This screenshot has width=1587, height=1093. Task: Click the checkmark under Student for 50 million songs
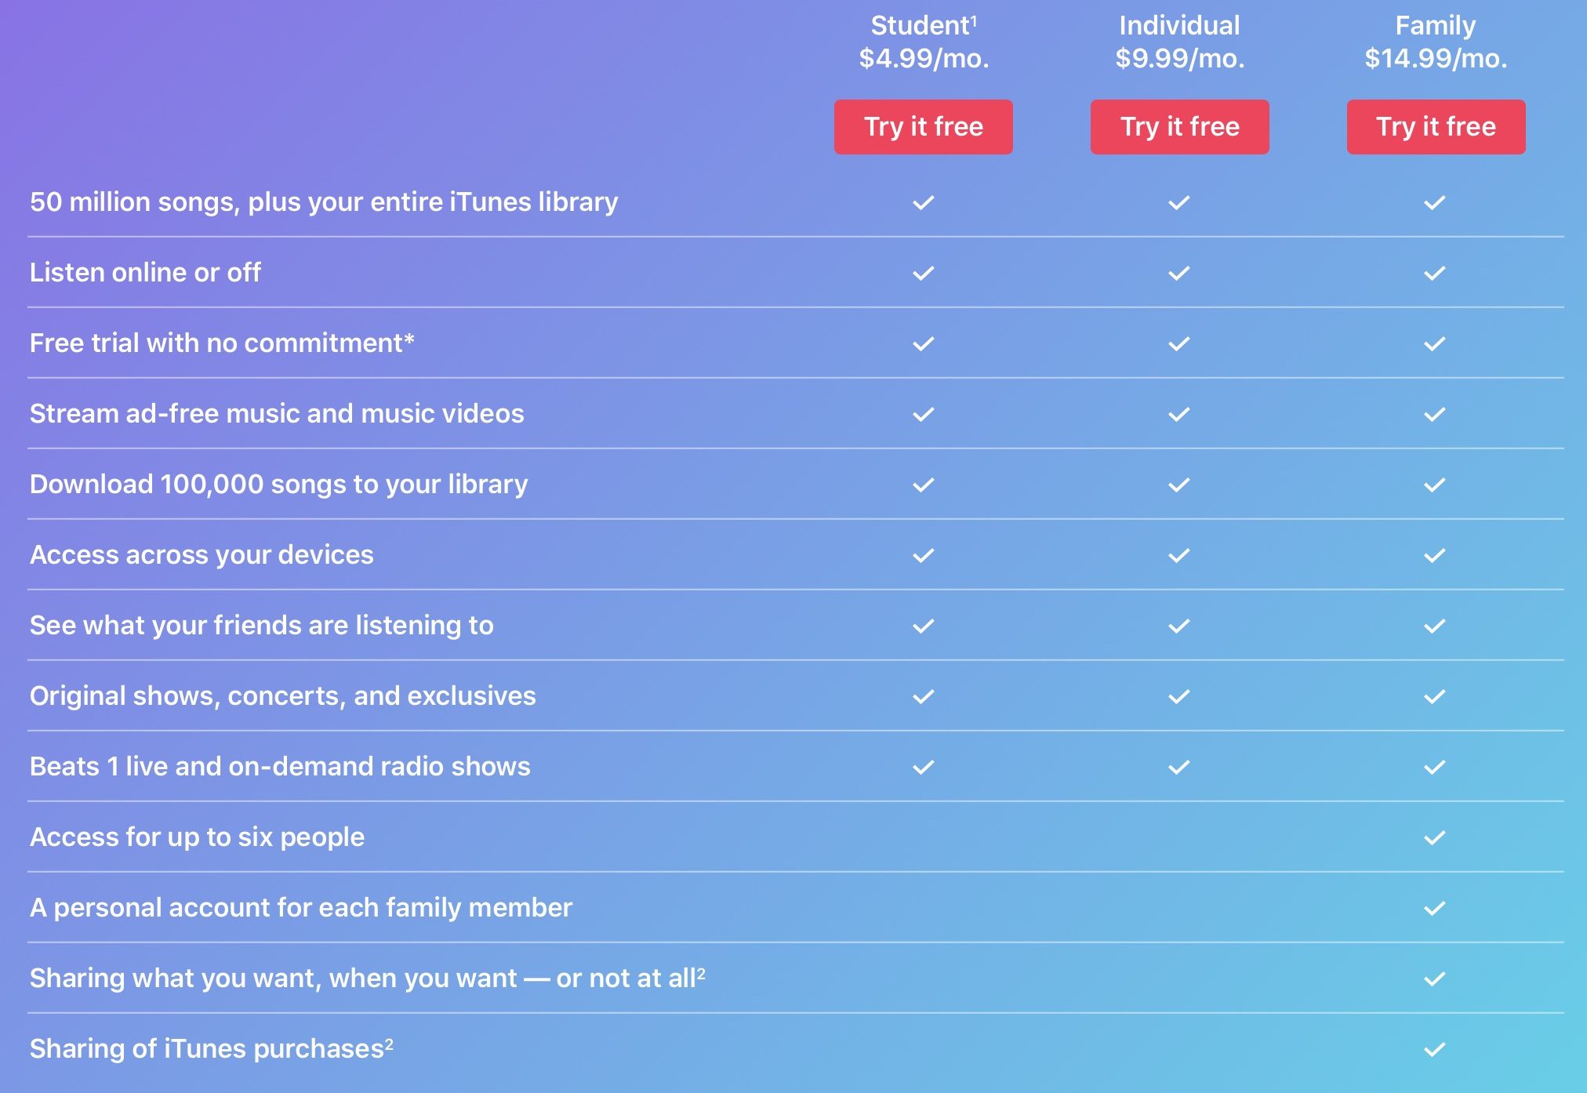(x=924, y=202)
